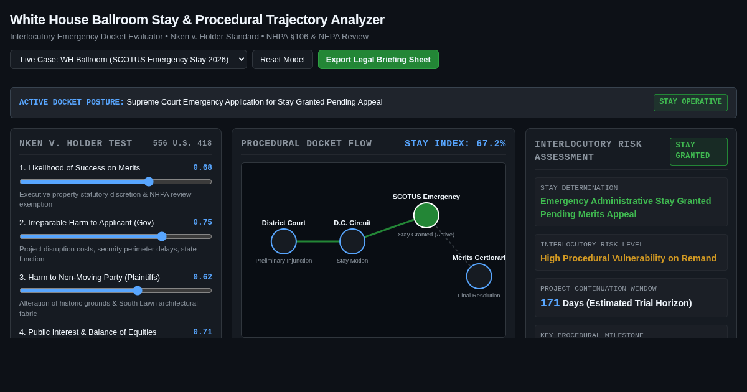
Task: Click the 556 U.S. 418 citation
Action: click(x=182, y=144)
